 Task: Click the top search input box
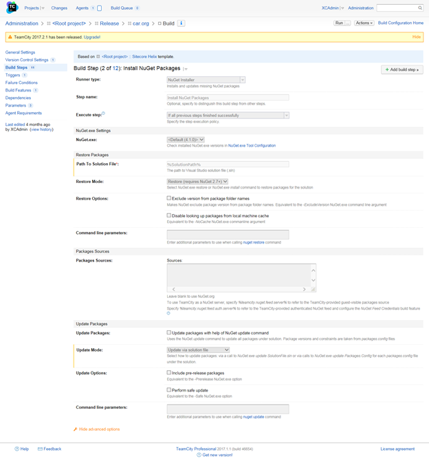tap(399, 8)
